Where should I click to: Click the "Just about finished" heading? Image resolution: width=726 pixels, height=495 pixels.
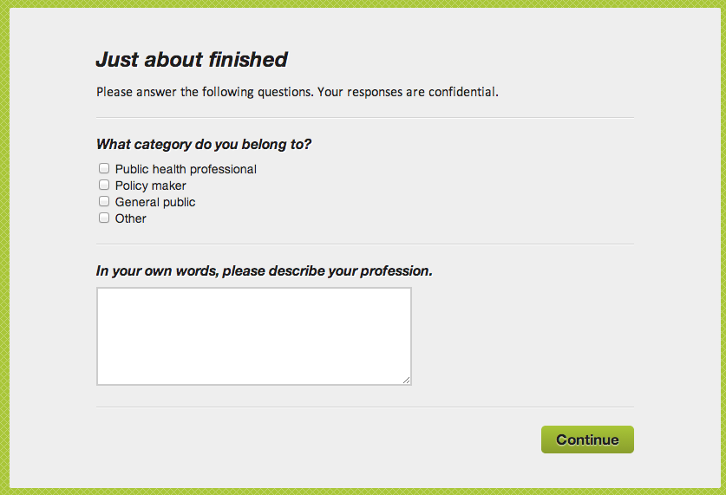click(x=192, y=60)
